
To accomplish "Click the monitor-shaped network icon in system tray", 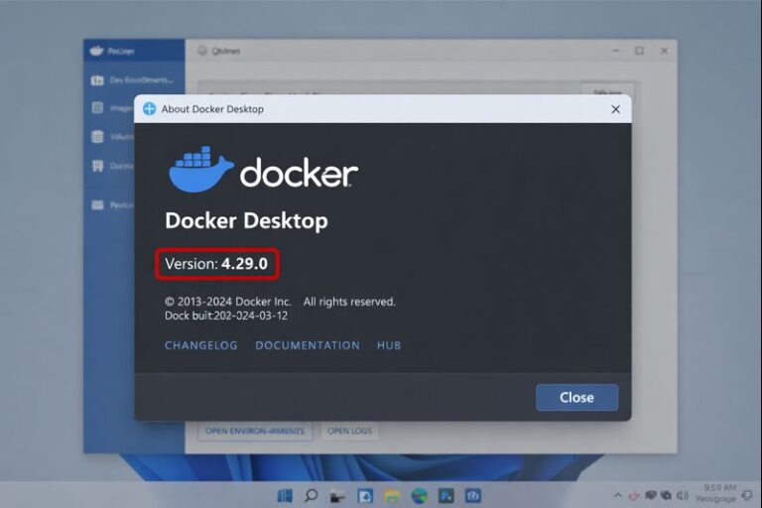I will pos(650,495).
